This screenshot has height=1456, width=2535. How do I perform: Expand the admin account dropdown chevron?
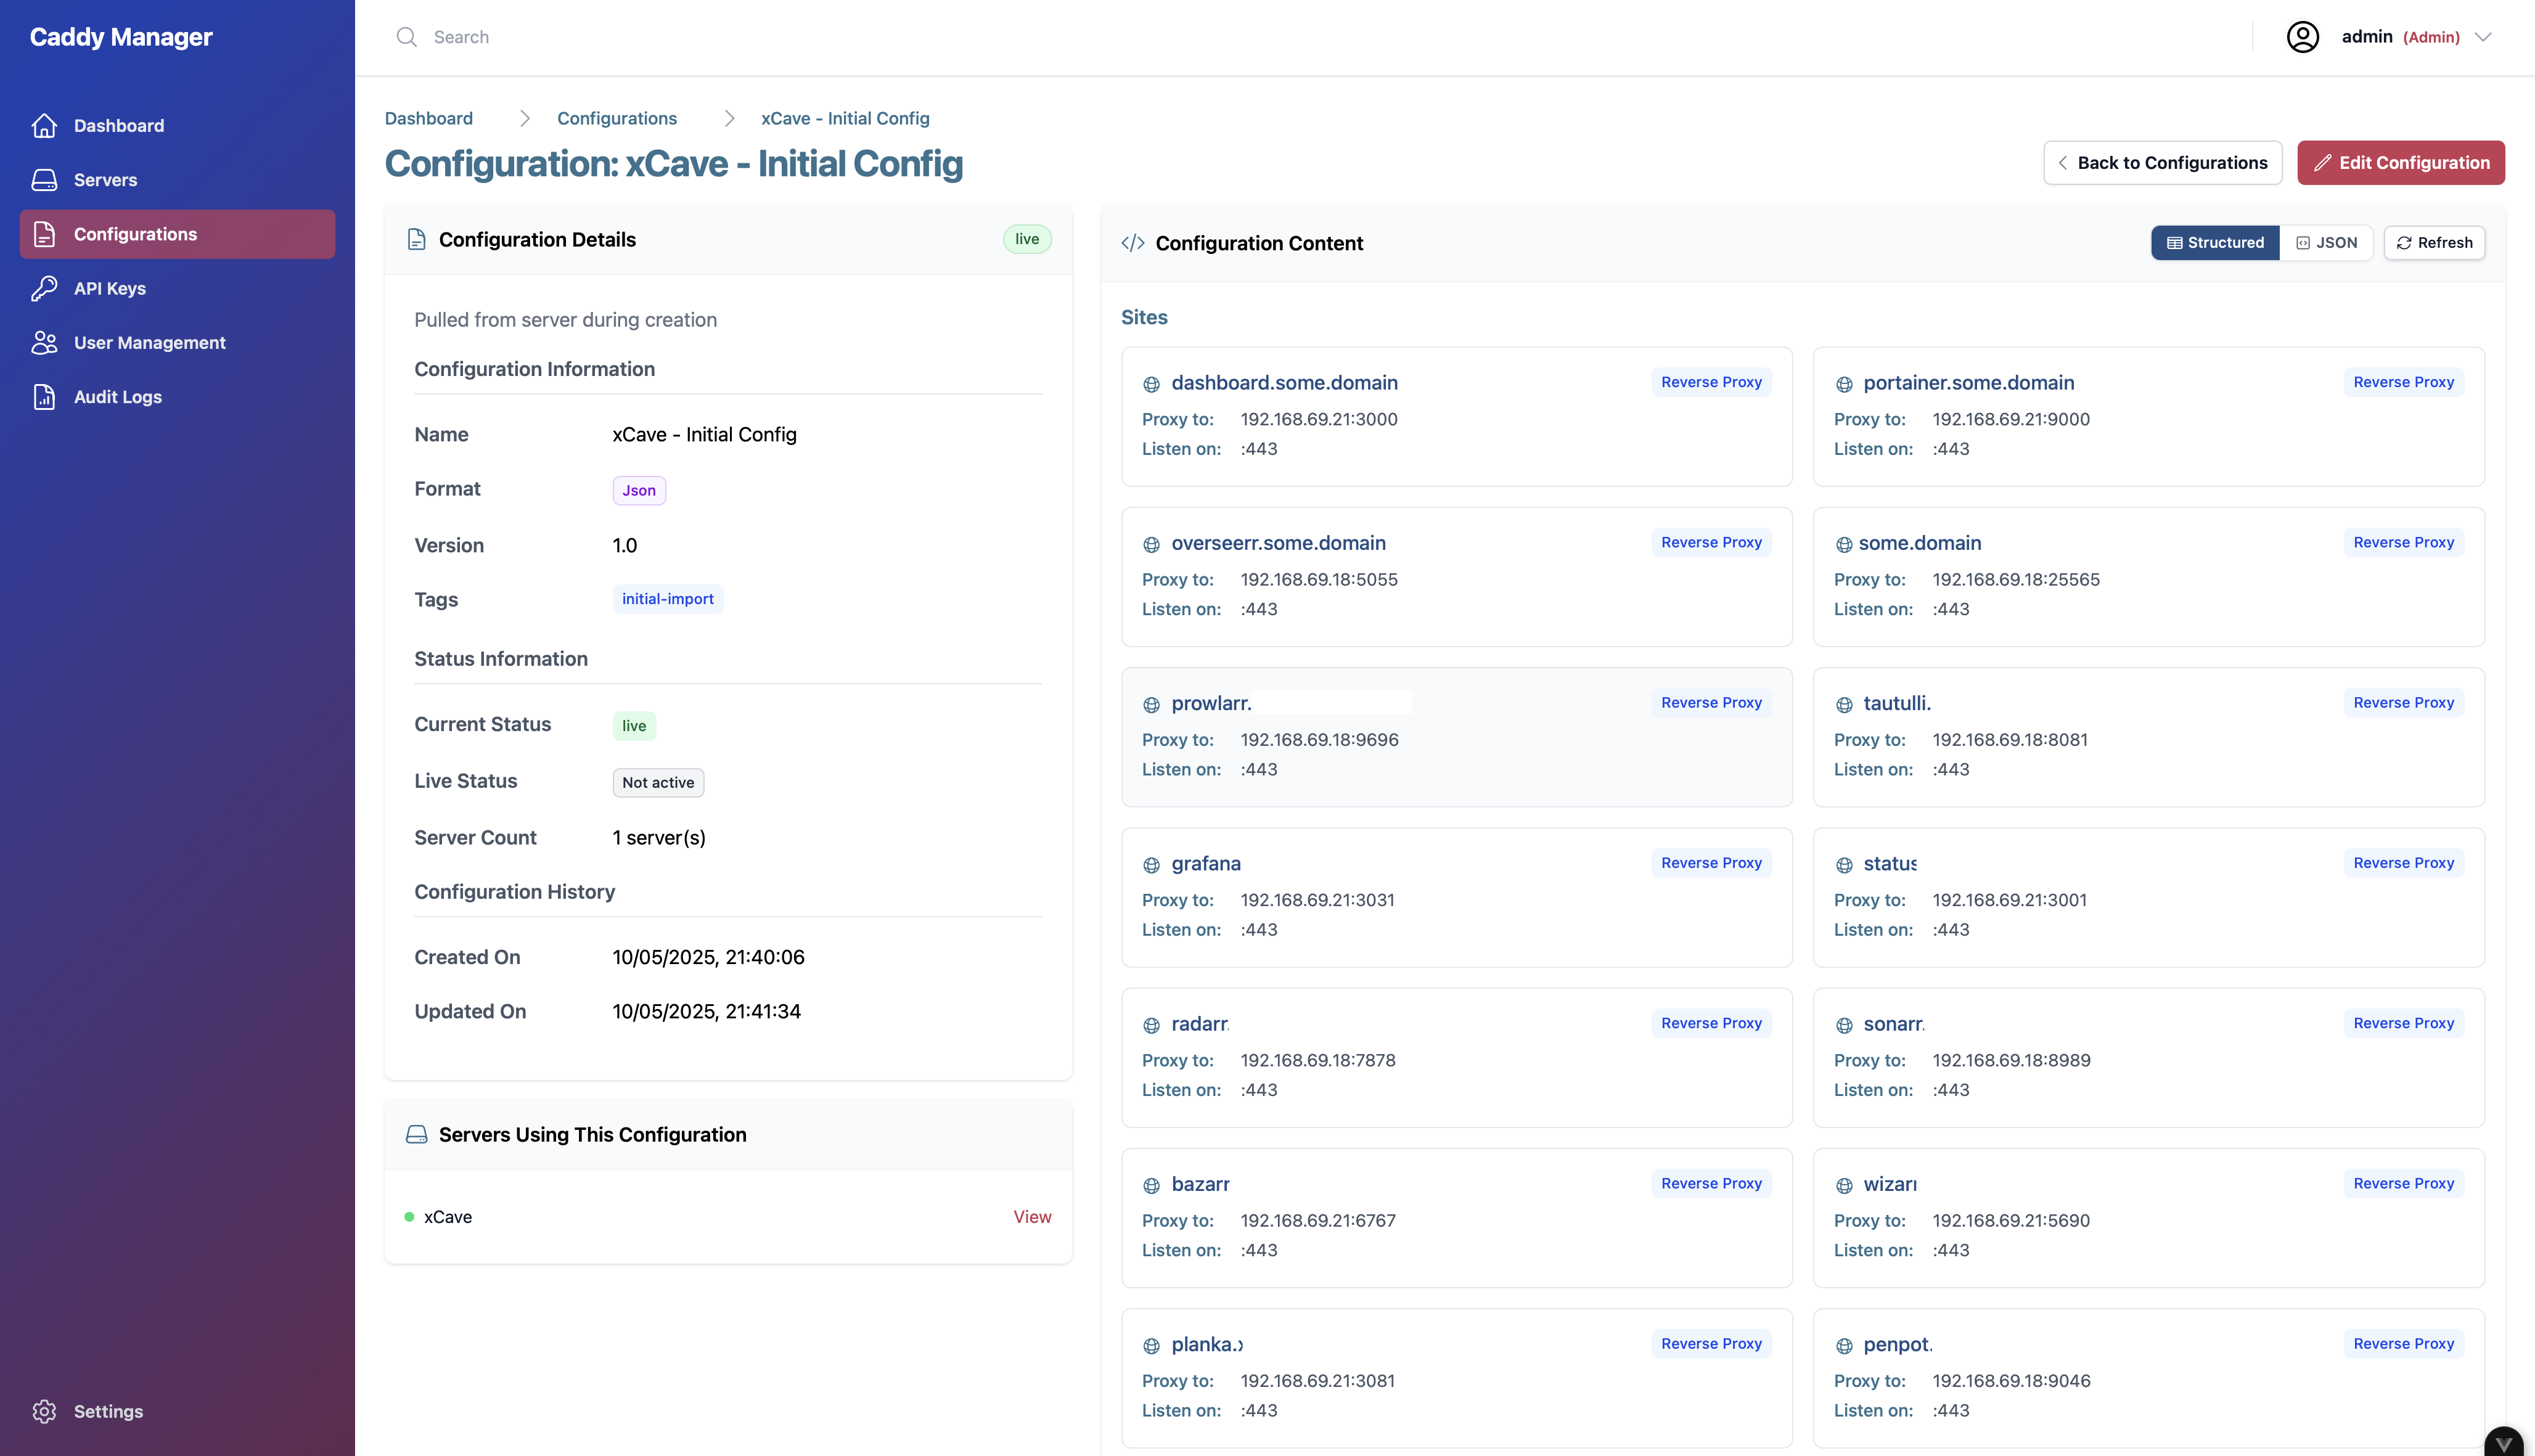[x=2483, y=37]
